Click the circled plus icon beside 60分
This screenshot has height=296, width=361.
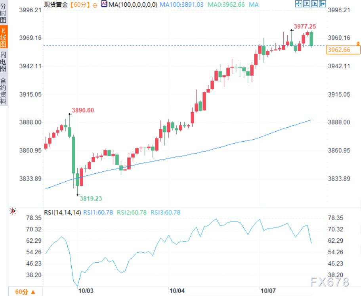[94, 5]
